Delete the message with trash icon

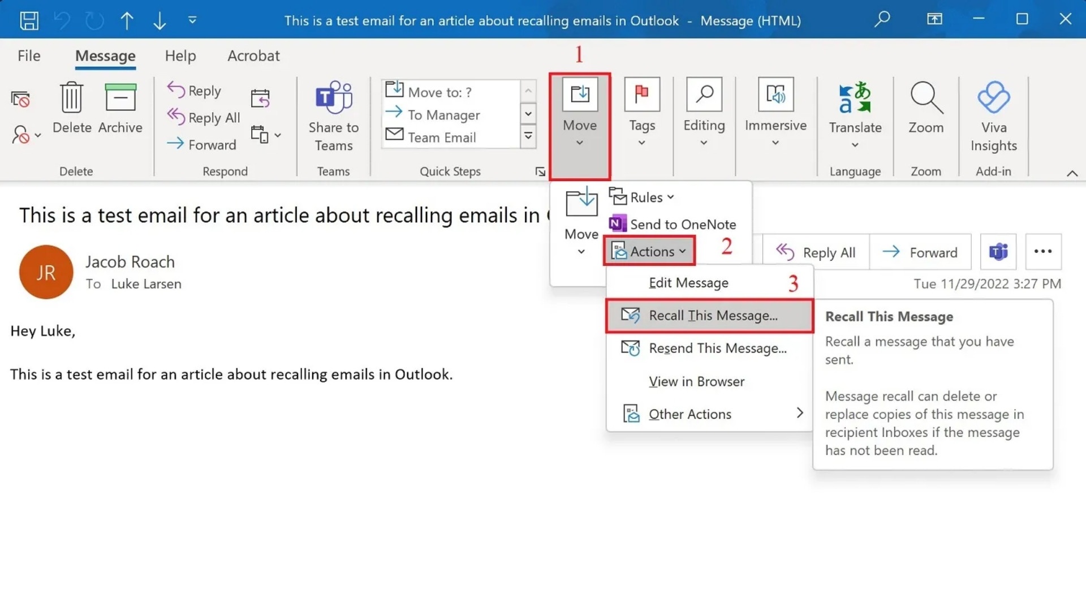tap(72, 107)
